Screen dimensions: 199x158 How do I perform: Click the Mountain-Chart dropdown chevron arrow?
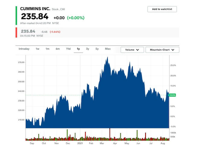173,50
